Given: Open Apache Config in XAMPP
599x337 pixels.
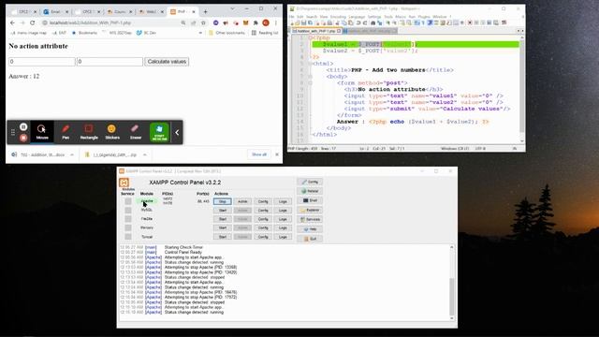Looking at the screenshot, I should 263,201.
